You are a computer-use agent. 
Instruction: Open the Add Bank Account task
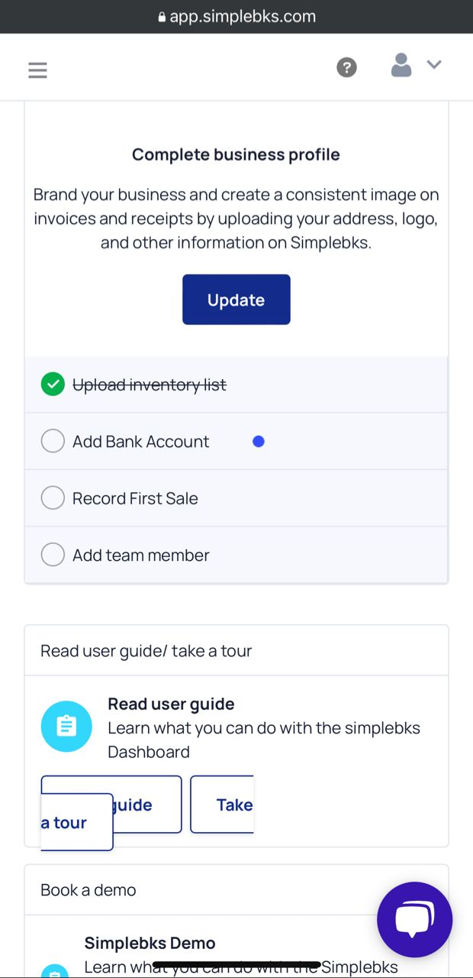236,442
